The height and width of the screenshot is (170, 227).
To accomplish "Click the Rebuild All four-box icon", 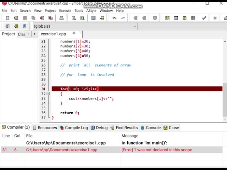I will [193, 18].
